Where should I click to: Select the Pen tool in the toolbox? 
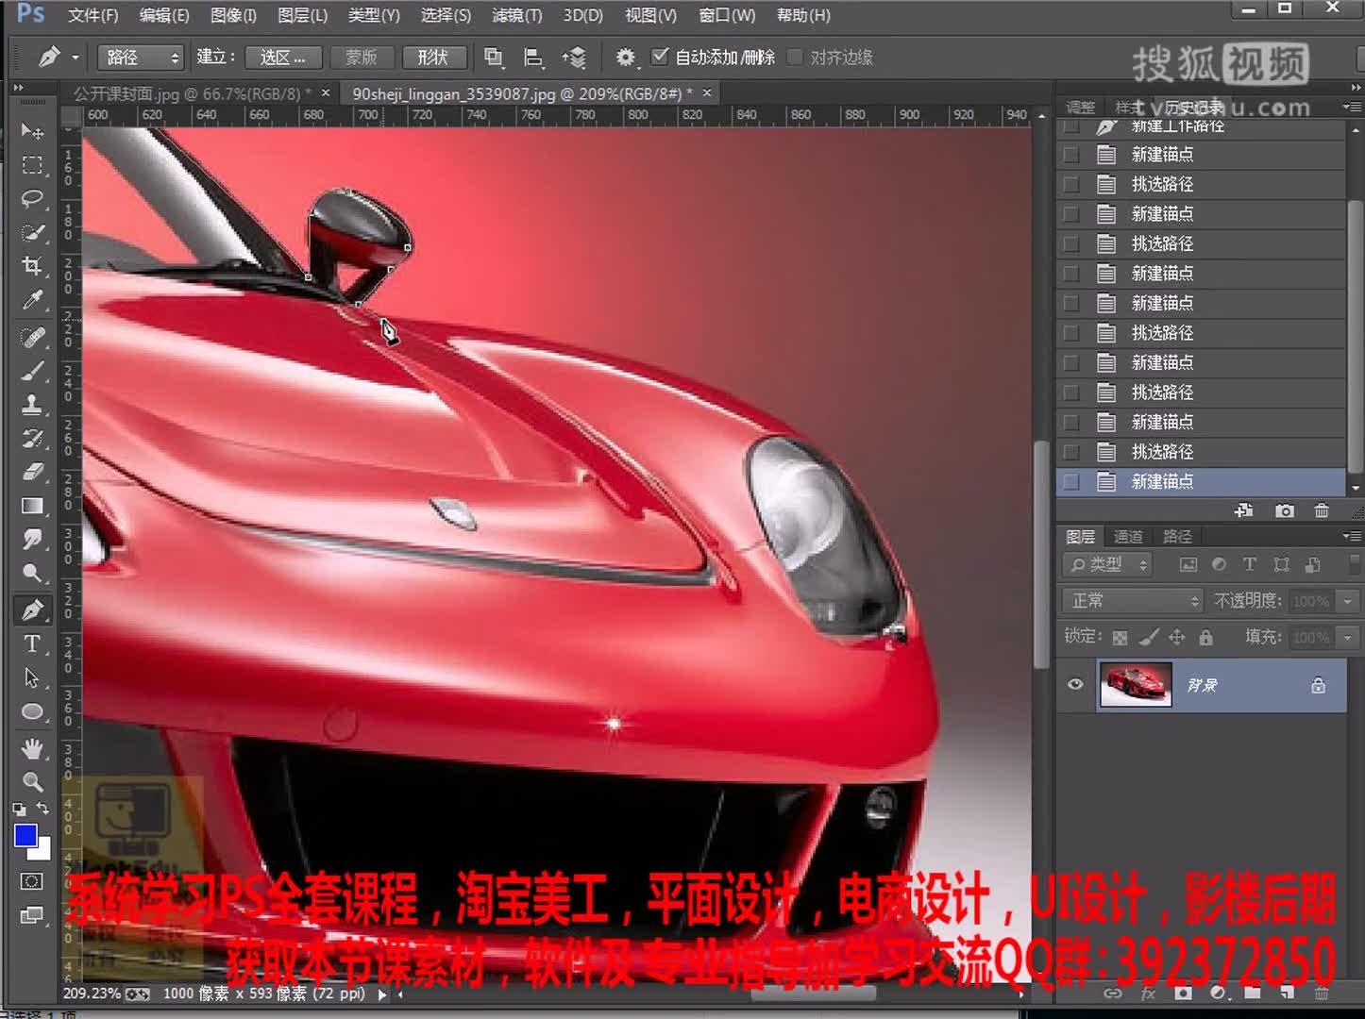32,610
